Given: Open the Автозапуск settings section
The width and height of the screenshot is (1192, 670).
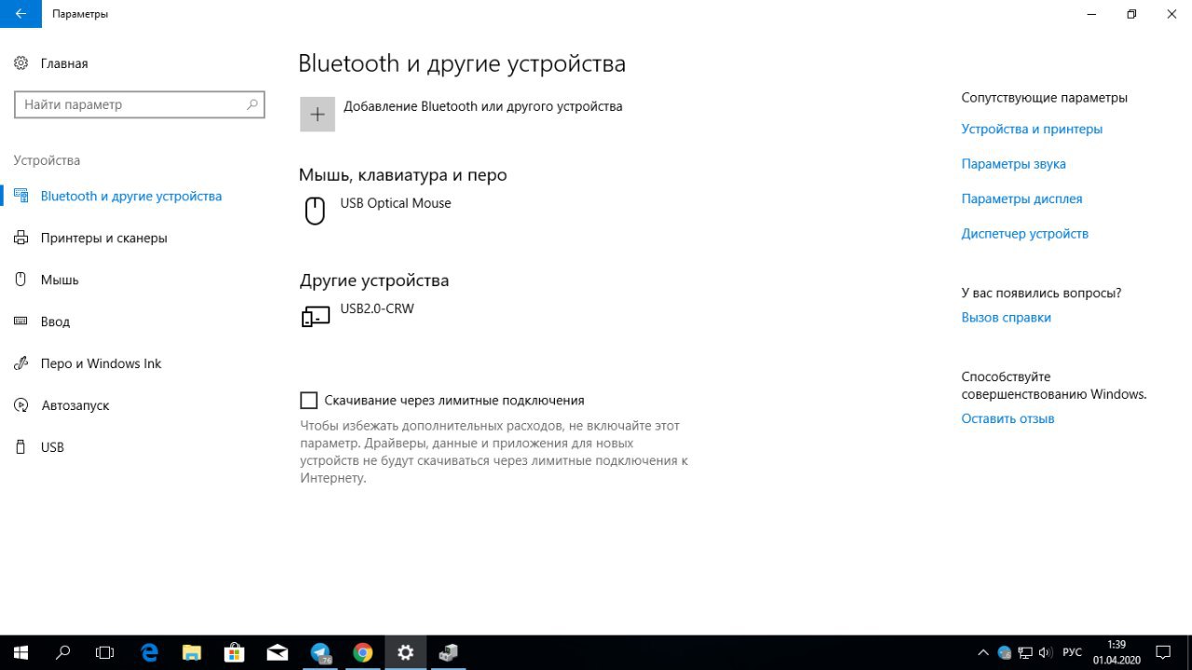Looking at the screenshot, I should (x=75, y=405).
